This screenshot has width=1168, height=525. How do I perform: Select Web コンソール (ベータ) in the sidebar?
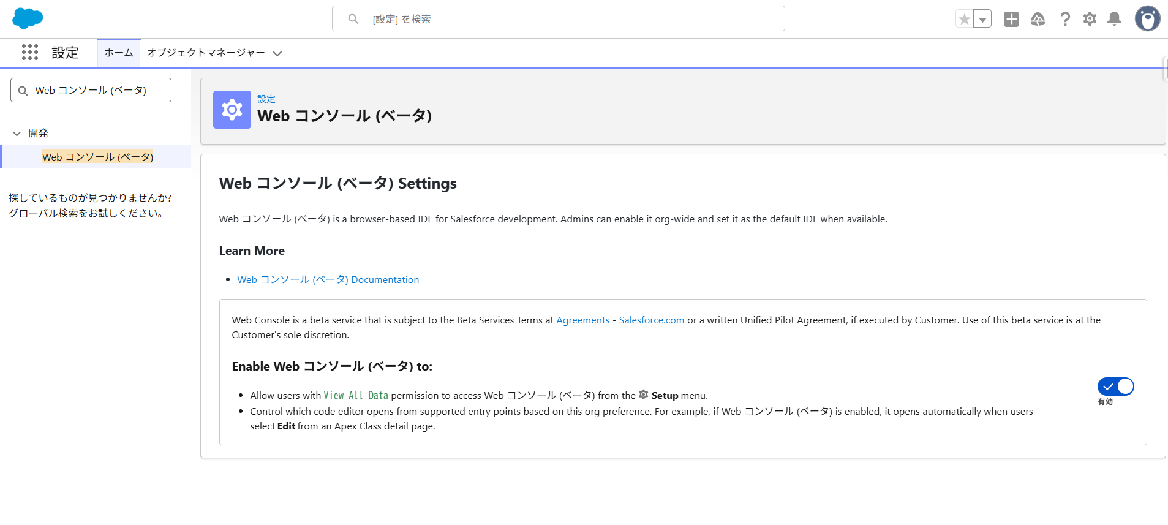(98, 157)
